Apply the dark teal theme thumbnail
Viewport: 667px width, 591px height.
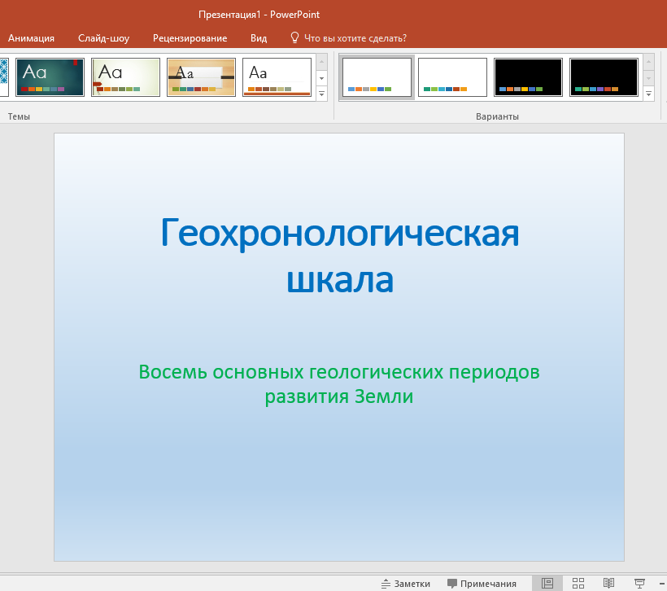pos(50,77)
